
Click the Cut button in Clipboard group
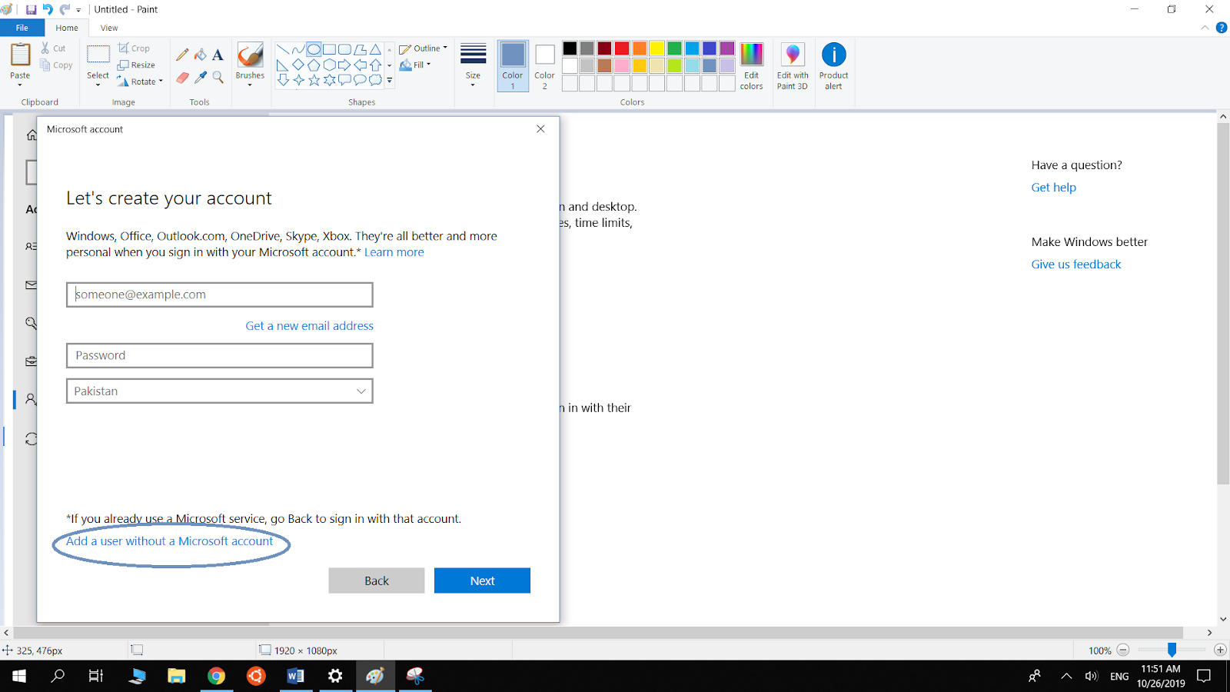(53, 48)
